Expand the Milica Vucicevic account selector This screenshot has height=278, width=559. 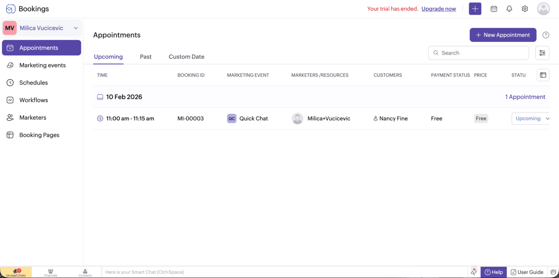pos(75,28)
